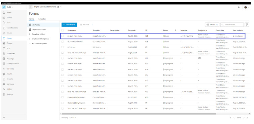254x124 pixels.
Task: Check the box for the Oct 22, 2023 Daily Report
Action: [63, 97]
